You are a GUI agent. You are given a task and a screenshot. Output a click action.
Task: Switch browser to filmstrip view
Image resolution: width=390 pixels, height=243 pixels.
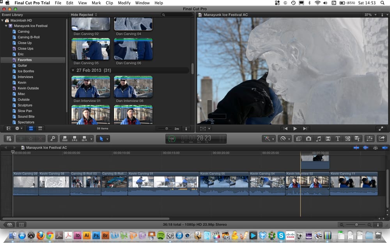click(31, 128)
